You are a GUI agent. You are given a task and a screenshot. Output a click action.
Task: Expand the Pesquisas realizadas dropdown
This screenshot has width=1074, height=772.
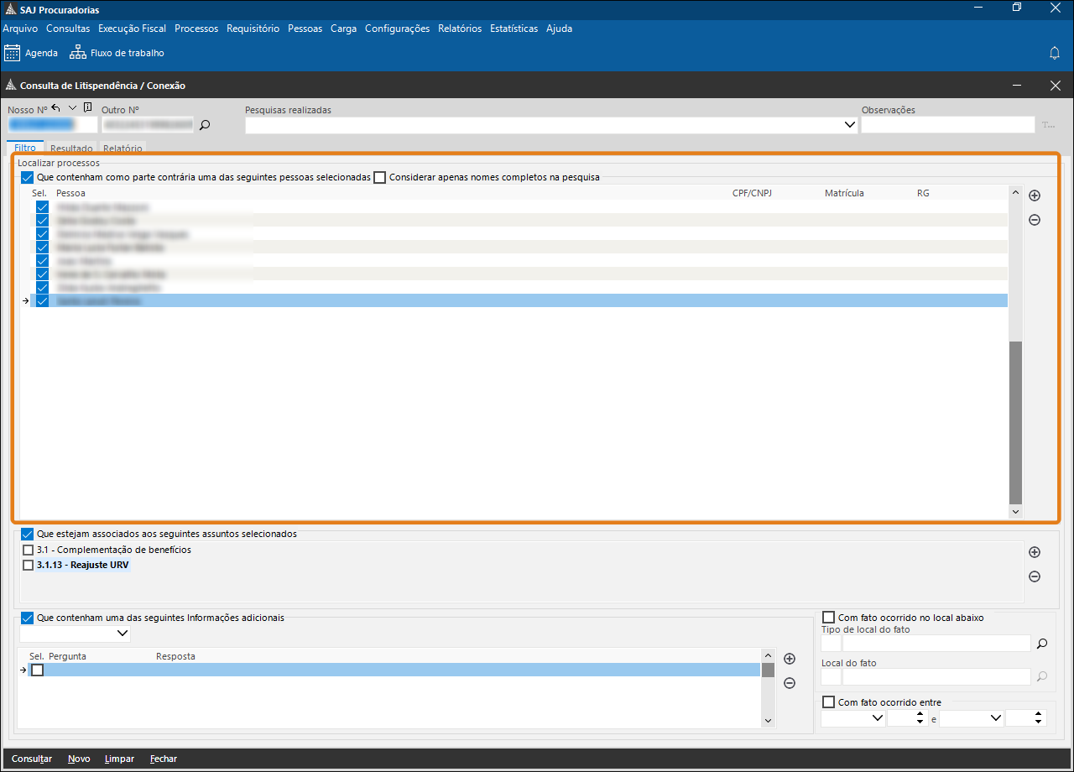pyautogui.click(x=848, y=125)
